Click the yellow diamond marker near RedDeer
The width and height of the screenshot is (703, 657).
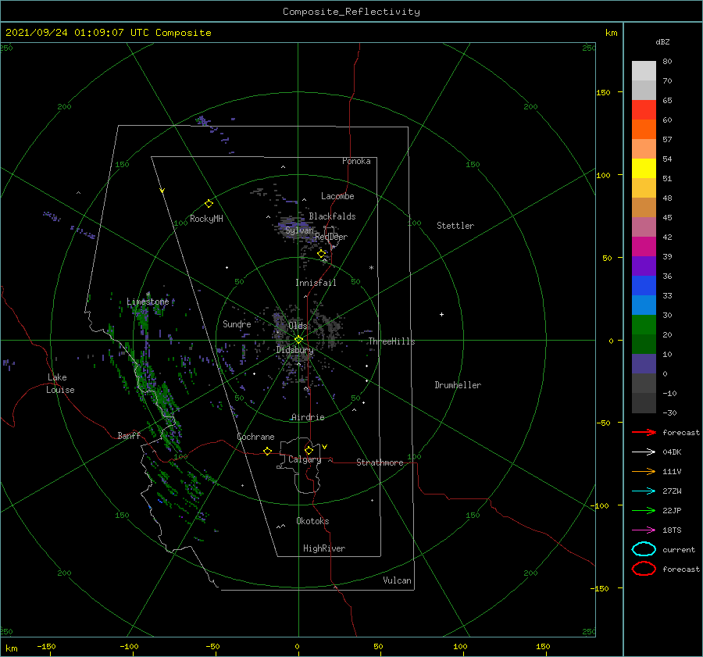[321, 254]
